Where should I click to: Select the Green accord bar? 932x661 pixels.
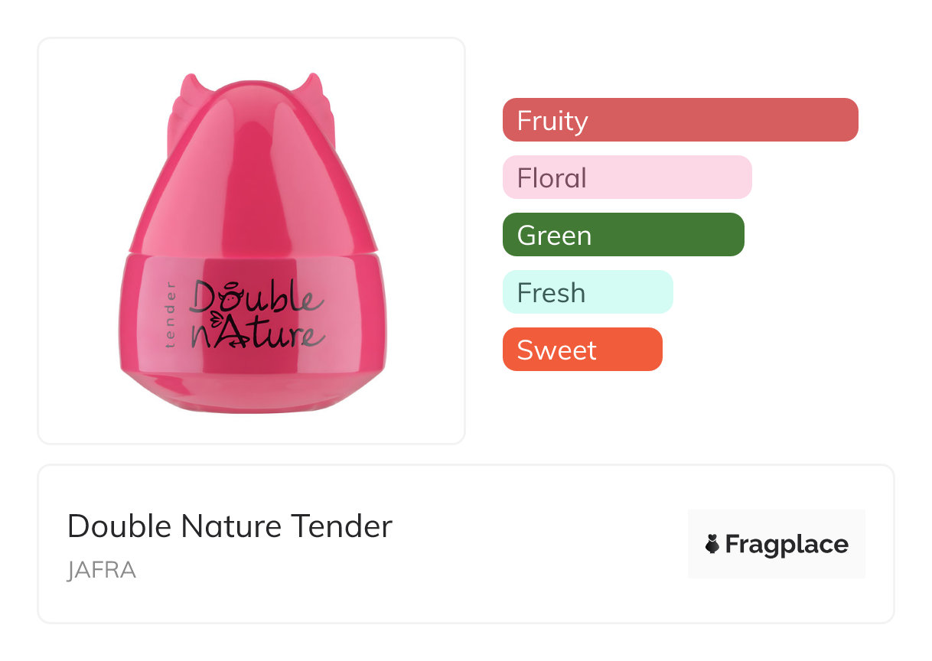pyautogui.click(x=623, y=235)
